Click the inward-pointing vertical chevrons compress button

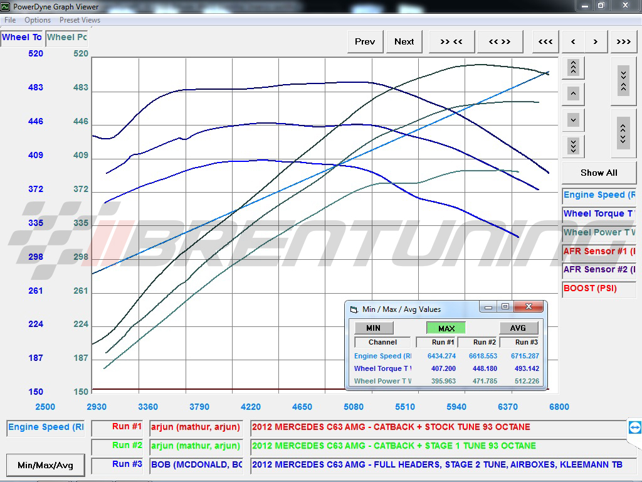tap(624, 81)
